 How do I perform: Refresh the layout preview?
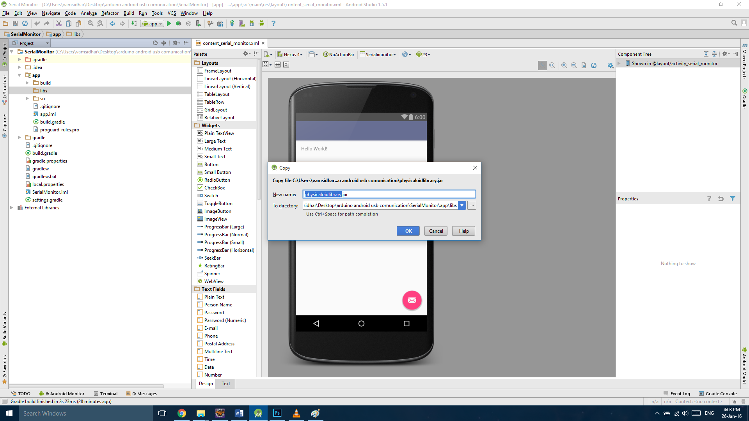point(593,65)
